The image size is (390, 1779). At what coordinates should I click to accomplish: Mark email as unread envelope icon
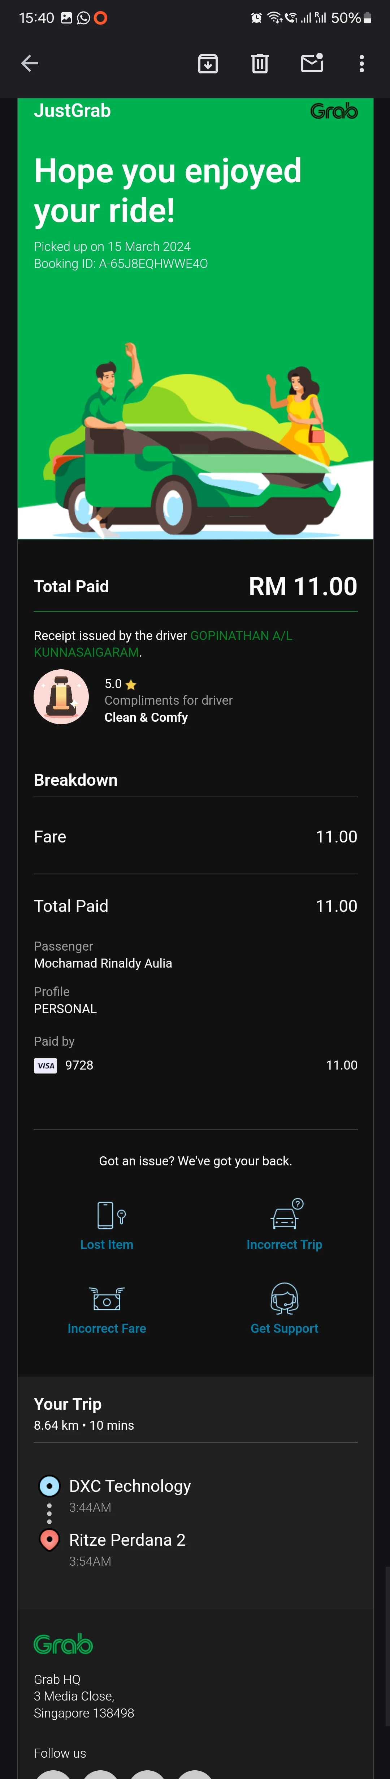point(312,63)
